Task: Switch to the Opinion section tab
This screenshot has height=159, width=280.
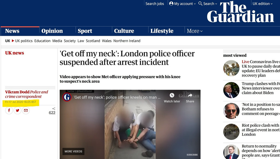Action: (52, 31)
